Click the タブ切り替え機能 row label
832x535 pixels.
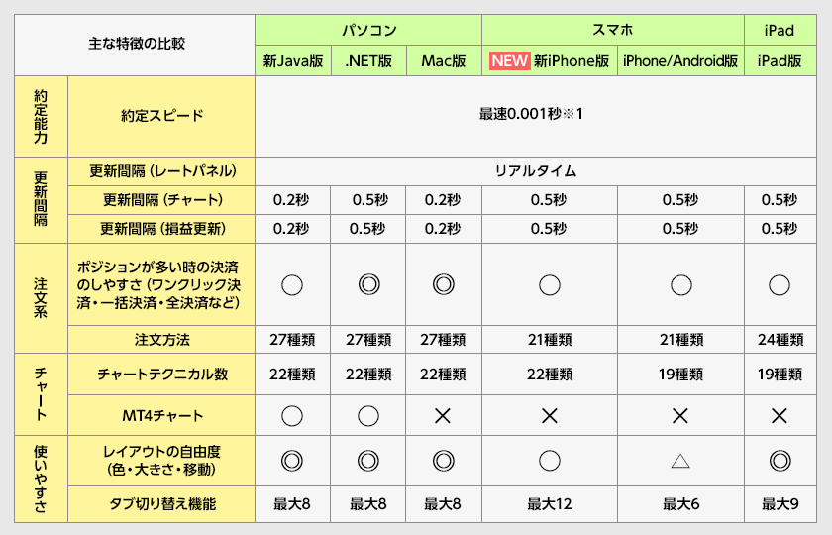(x=161, y=504)
